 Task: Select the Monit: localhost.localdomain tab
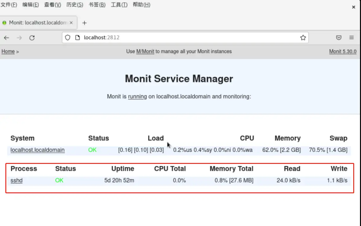39,23
